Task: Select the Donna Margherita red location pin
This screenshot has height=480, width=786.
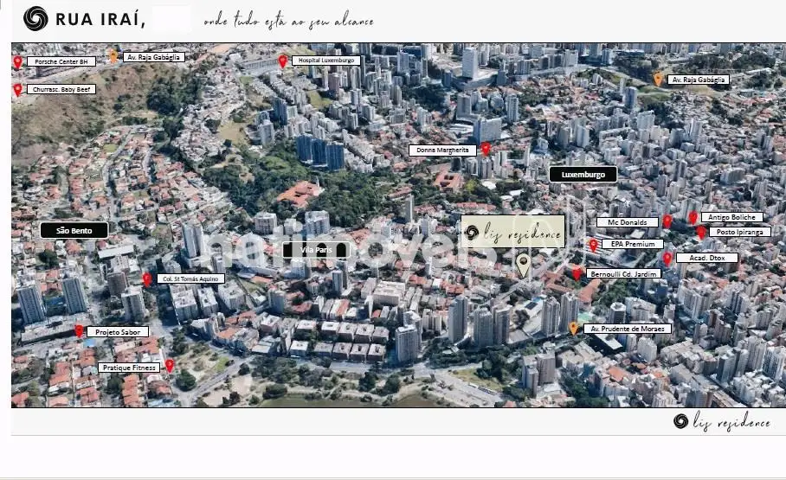Action: tap(486, 149)
